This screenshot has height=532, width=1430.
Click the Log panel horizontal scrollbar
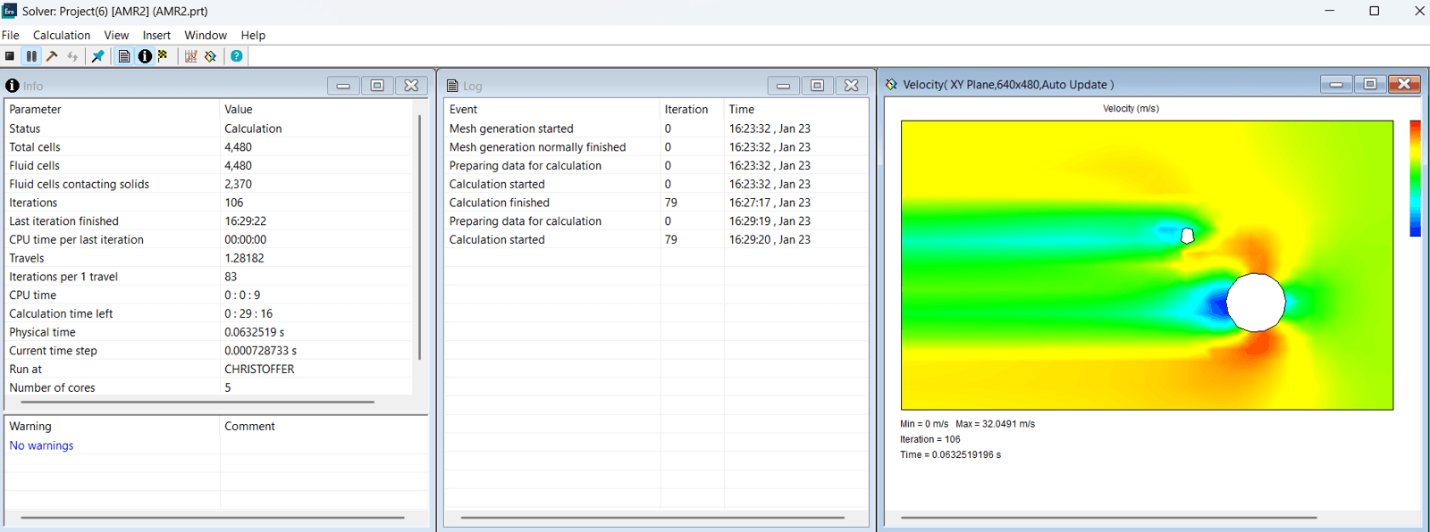click(652, 517)
